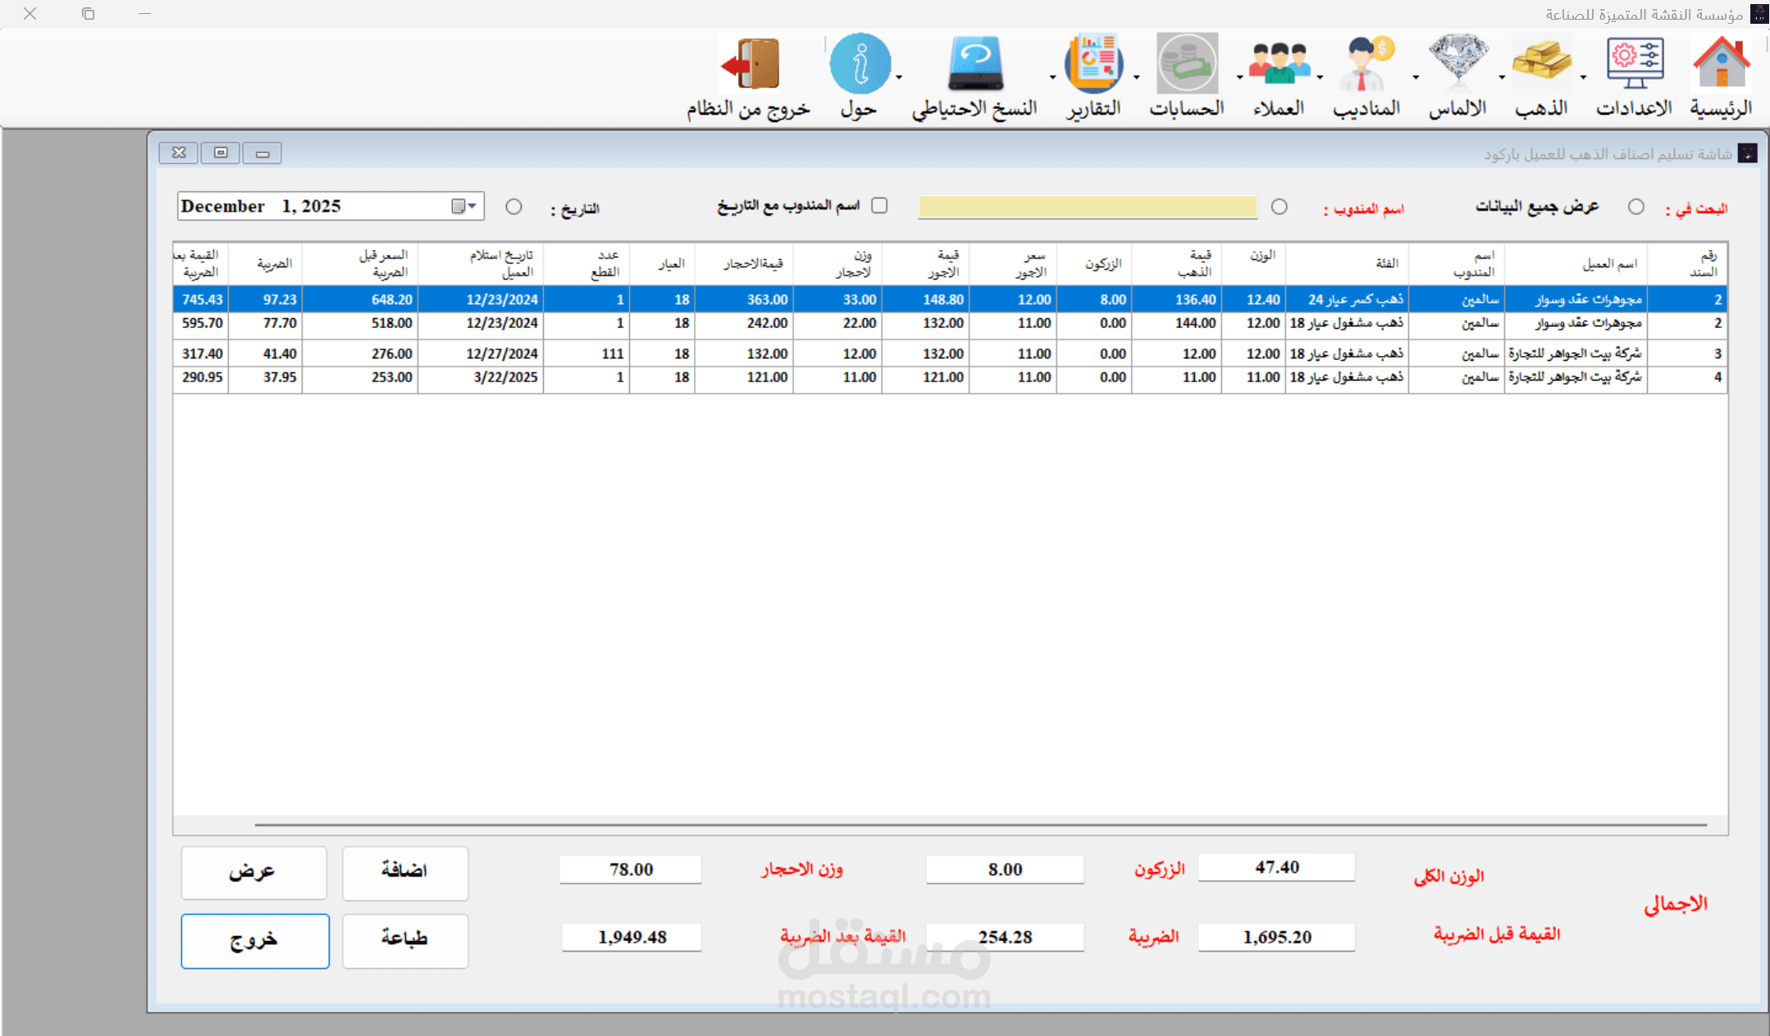Click the اسم العميل column header
Image resolution: width=1770 pixels, height=1036 pixels.
(1576, 263)
